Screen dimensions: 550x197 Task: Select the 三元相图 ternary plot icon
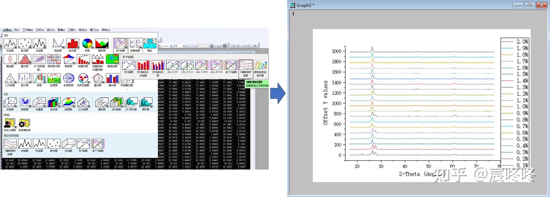pos(10,79)
